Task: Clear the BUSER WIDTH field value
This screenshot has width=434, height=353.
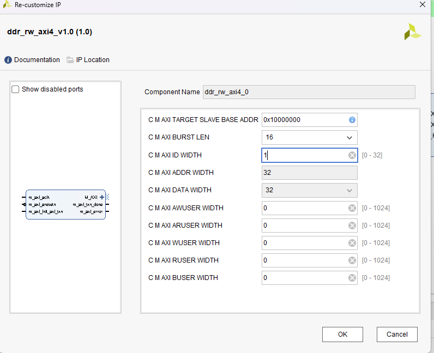Action: [352, 278]
